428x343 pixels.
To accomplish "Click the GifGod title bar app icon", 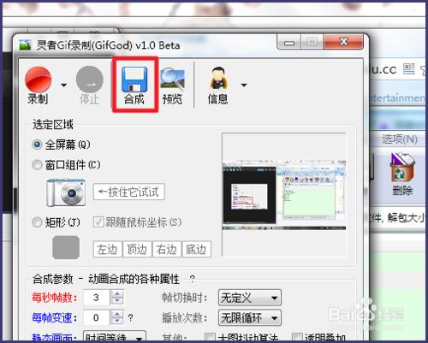I will 25,45.
